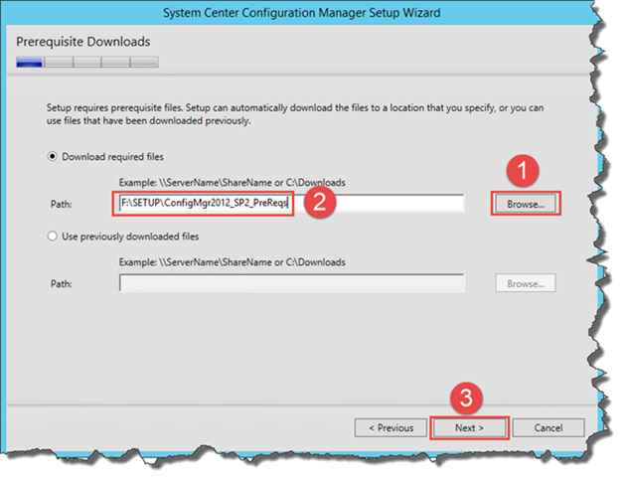Screen dimensions: 625x482
Task: Click the 'Path:' label beside the disabled field
Action: [62, 284]
